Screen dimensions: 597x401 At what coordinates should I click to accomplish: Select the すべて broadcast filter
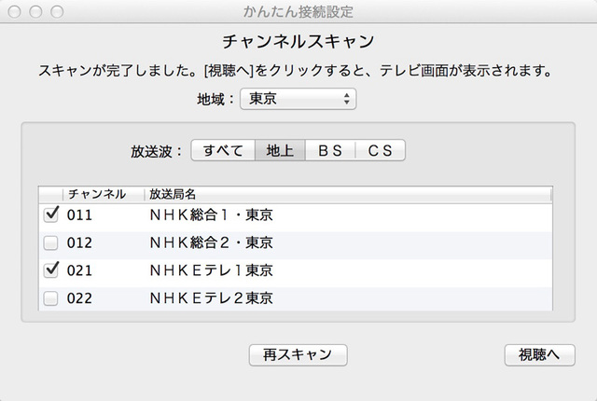point(223,150)
